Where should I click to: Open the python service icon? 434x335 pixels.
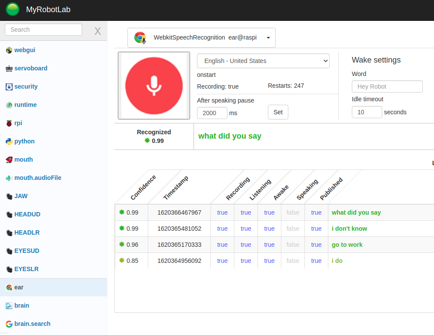tap(9, 142)
